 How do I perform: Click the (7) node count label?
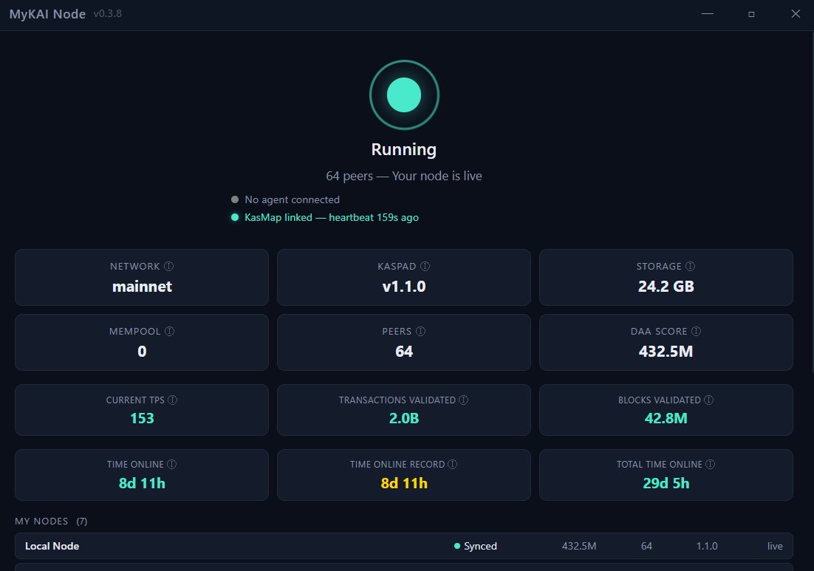pos(81,522)
